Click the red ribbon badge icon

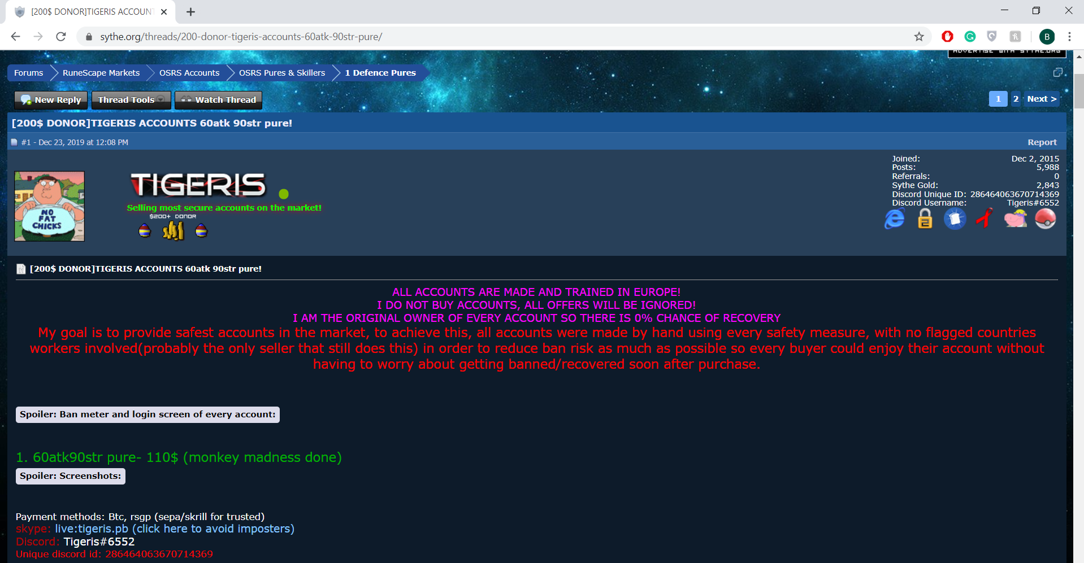(x=985, y=219)
